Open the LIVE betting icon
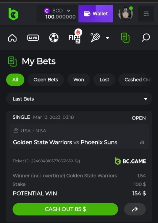 tap(33, 38)
